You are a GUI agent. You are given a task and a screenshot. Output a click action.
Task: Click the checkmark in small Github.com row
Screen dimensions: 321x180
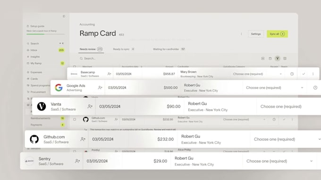click(x=284, y=119)
